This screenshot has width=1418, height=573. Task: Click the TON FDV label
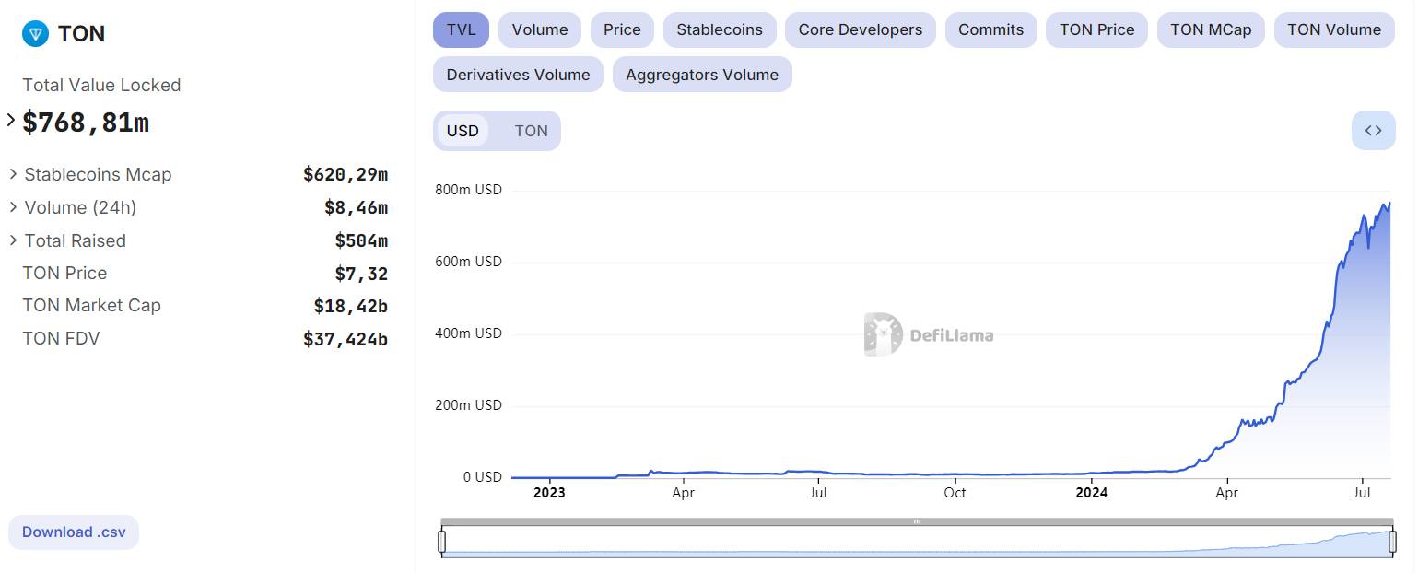(61, 339)
